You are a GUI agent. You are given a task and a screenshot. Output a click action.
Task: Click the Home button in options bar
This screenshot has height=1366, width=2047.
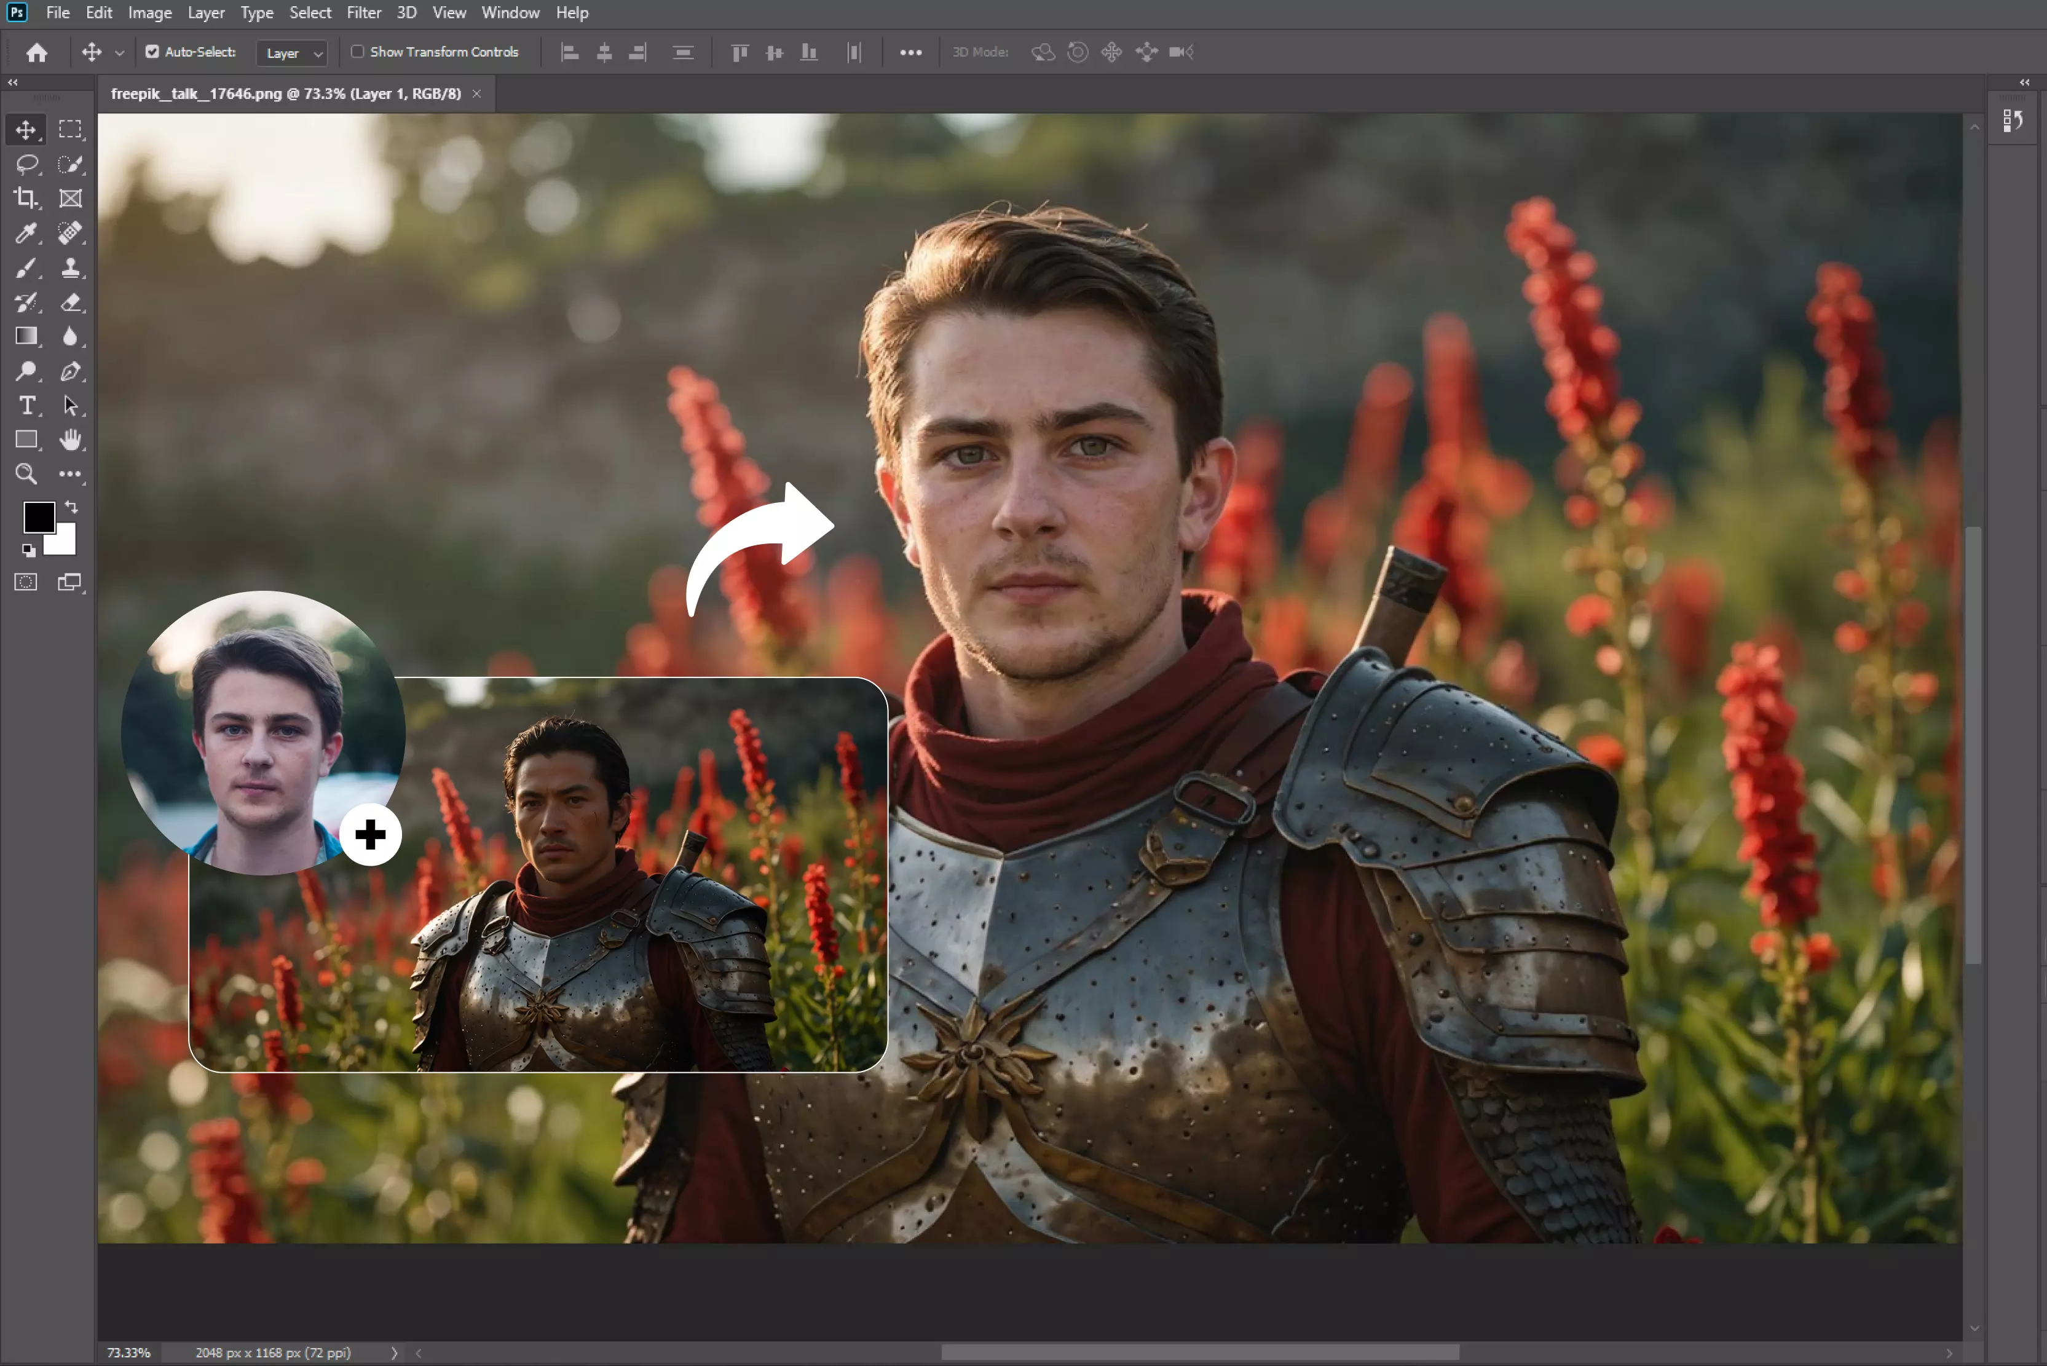click(37, 52)
